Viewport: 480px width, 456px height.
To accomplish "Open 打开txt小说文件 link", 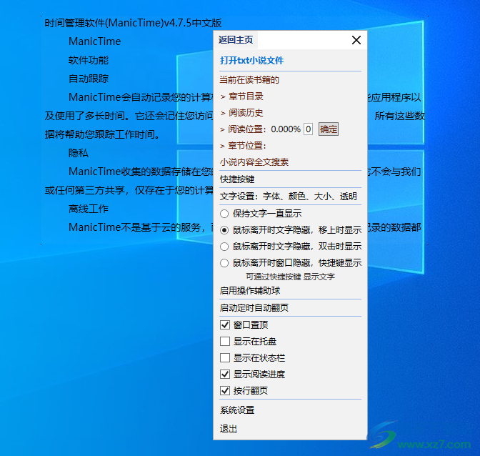I will tap(251, 61).
